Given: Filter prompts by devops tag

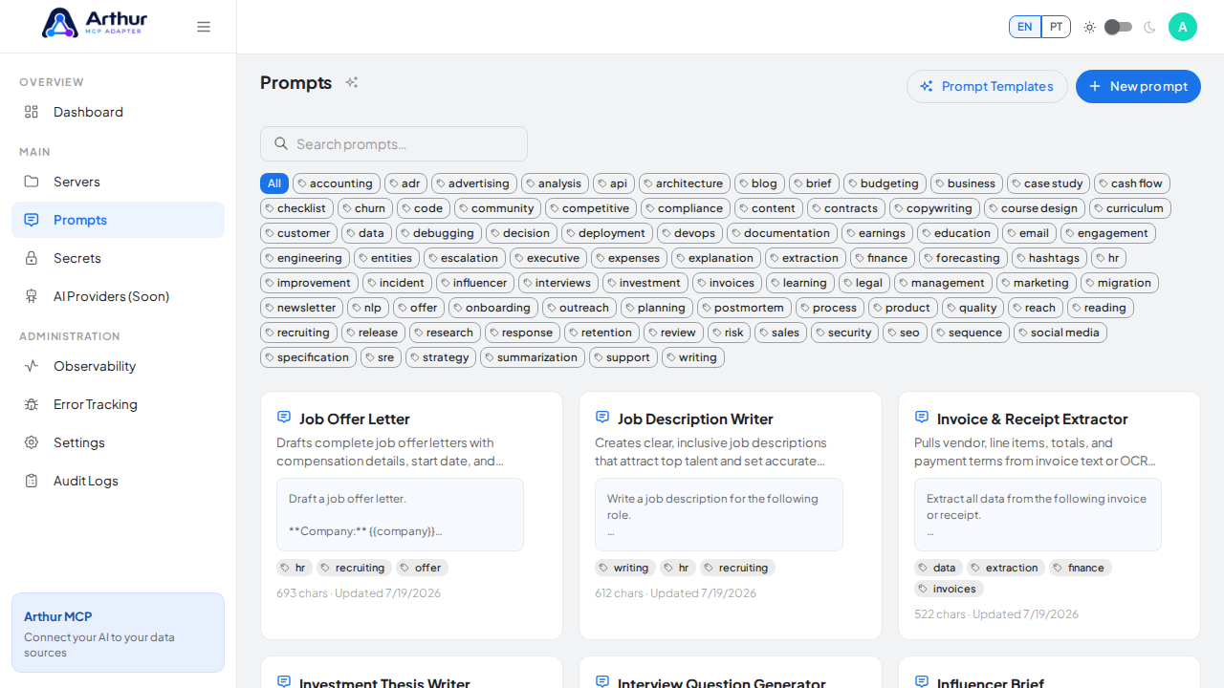Looking at the screenshot, I should (x=689, y=233).
